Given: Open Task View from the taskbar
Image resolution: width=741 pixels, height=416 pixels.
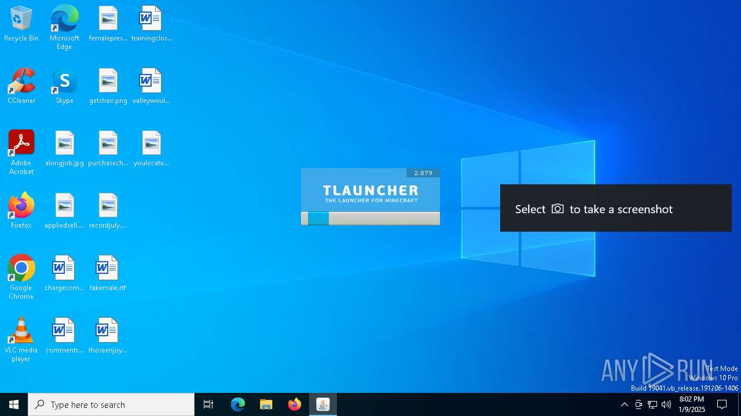Looking at the screenshot, I should (208, 404).
